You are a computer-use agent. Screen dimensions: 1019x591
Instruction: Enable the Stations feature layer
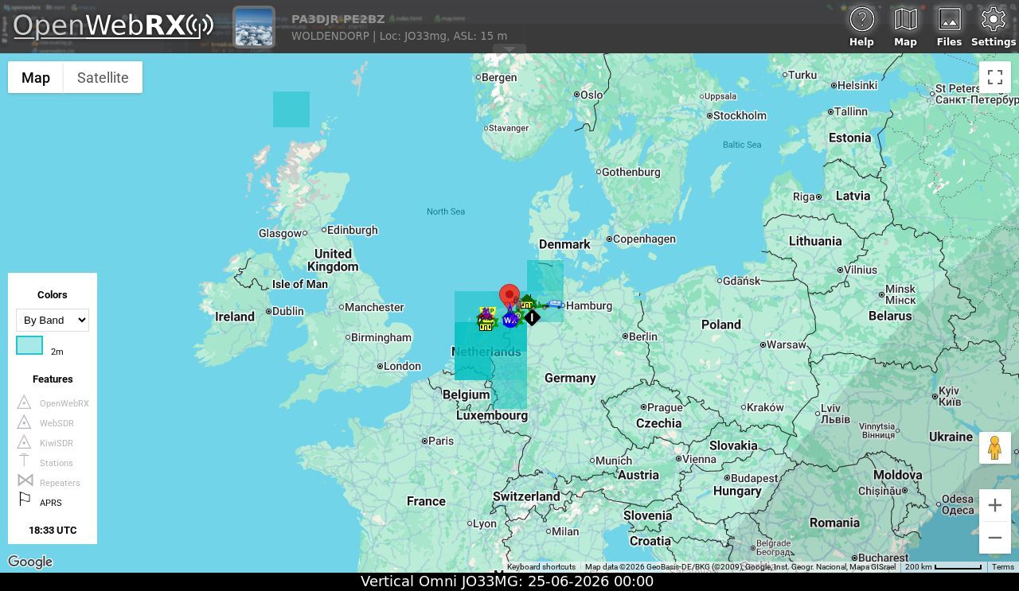[x=45, y=463]
